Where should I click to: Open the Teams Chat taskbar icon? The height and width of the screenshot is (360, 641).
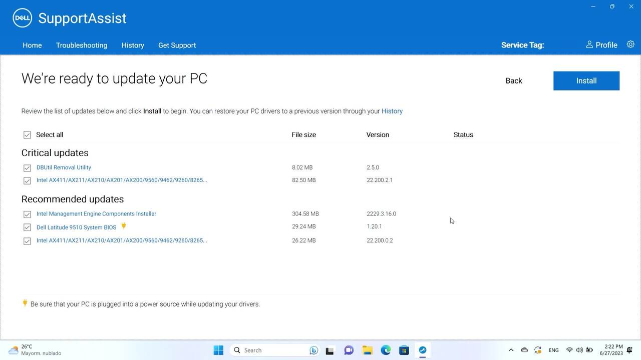(x=349, y=350)
